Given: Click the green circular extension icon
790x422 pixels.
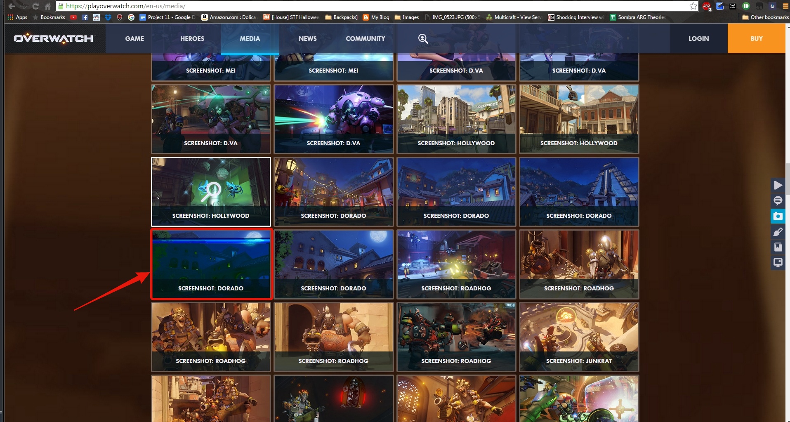Looking at the screenshot, I should coord(746,6).
